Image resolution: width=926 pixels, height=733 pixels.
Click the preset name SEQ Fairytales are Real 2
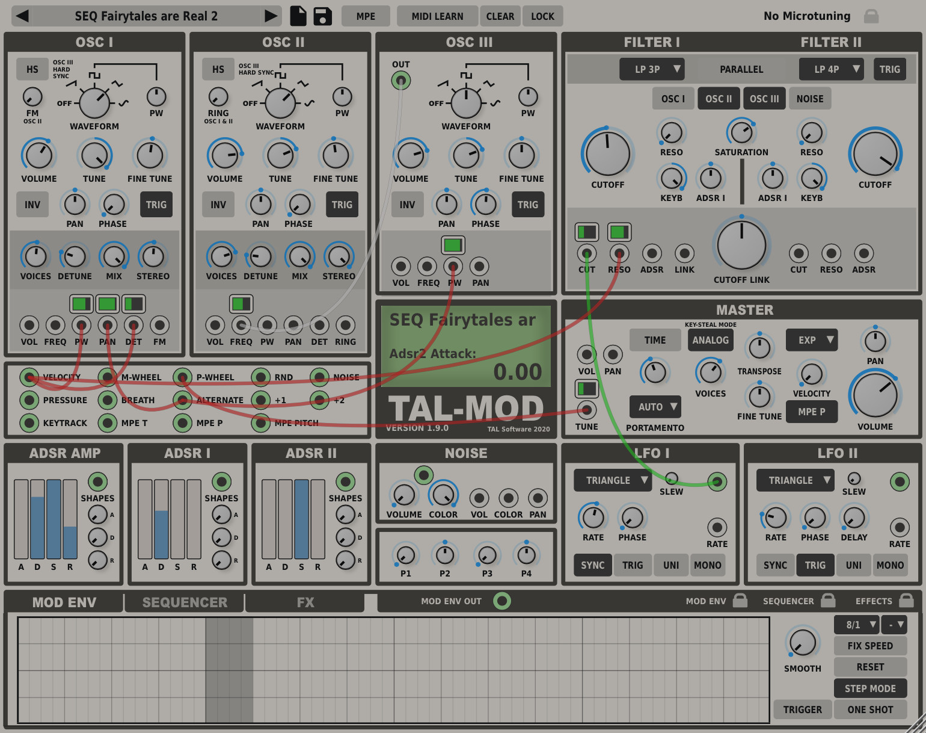click(x=146, y=16)
